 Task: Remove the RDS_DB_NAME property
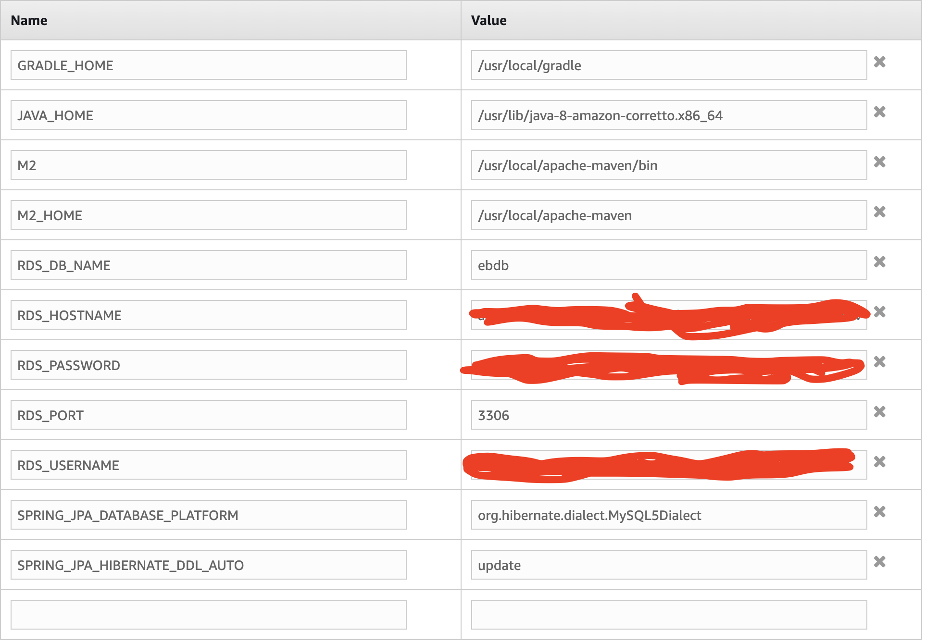[879, 262]
